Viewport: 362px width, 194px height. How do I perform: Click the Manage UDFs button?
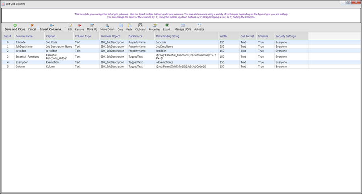[x=183, y=27]
